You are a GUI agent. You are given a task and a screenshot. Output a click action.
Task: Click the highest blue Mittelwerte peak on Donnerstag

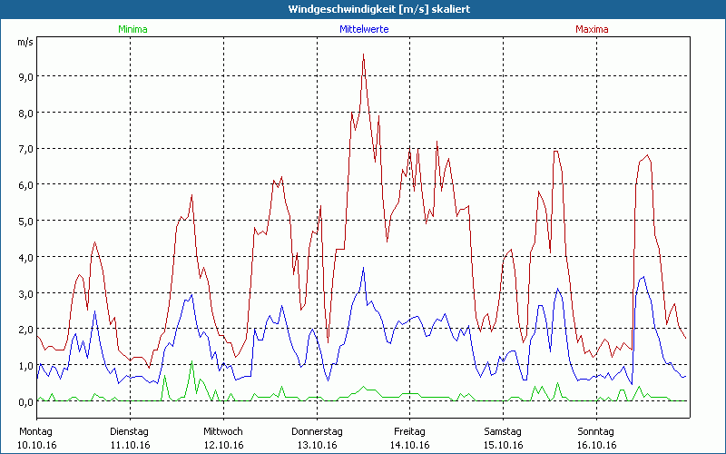364,268
